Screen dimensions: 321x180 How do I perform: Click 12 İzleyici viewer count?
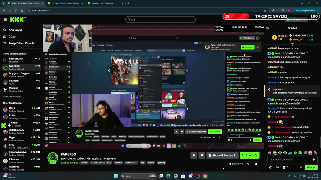point(236,164)
